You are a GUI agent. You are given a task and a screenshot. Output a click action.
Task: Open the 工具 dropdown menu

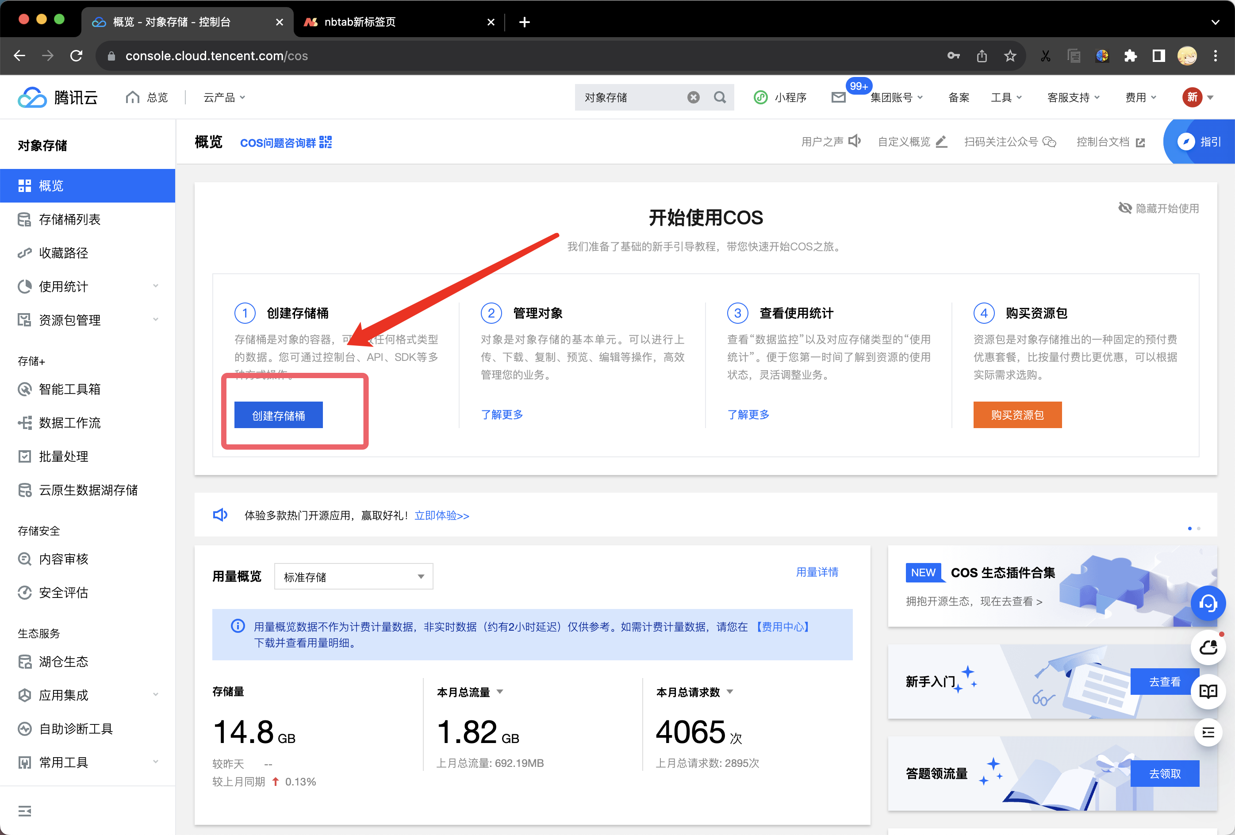[x=1006, y=97]
